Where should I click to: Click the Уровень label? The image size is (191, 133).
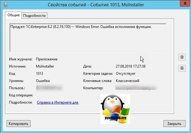pyautogui.click(x=16, y=81)
